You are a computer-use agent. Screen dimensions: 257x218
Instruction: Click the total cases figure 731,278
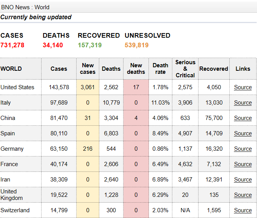tap(12, 45)
